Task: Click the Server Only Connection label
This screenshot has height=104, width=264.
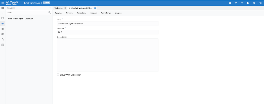Action: click(71, 75)
